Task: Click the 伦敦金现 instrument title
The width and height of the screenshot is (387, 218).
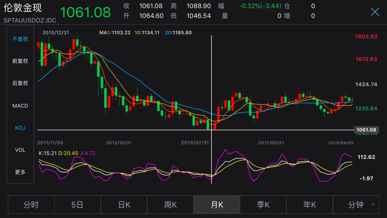Action: point(23,8)
